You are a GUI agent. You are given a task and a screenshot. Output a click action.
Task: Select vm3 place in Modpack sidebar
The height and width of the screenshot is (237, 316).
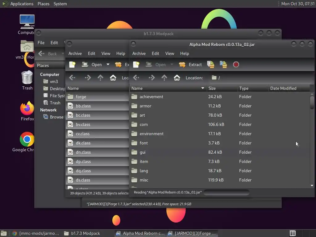pos(51,81)
